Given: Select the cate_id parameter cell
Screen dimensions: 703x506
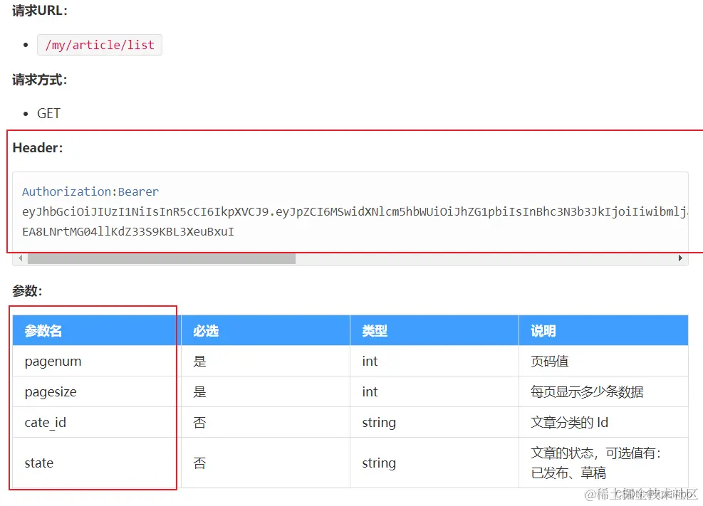Looking at the screenshot, I should [x=96, y=422].
